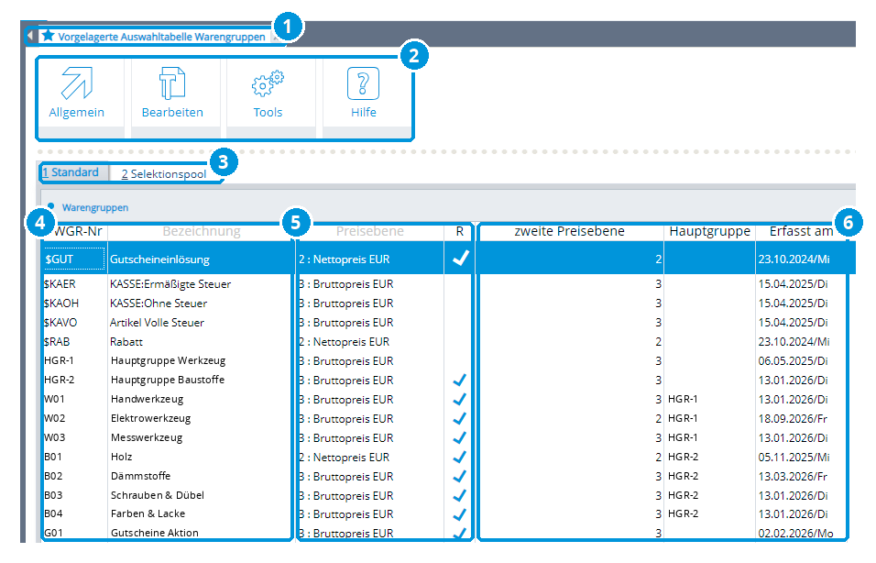Open the Tools gears icon
Viewport: 876px width, 563px height.
coord(268,83)
